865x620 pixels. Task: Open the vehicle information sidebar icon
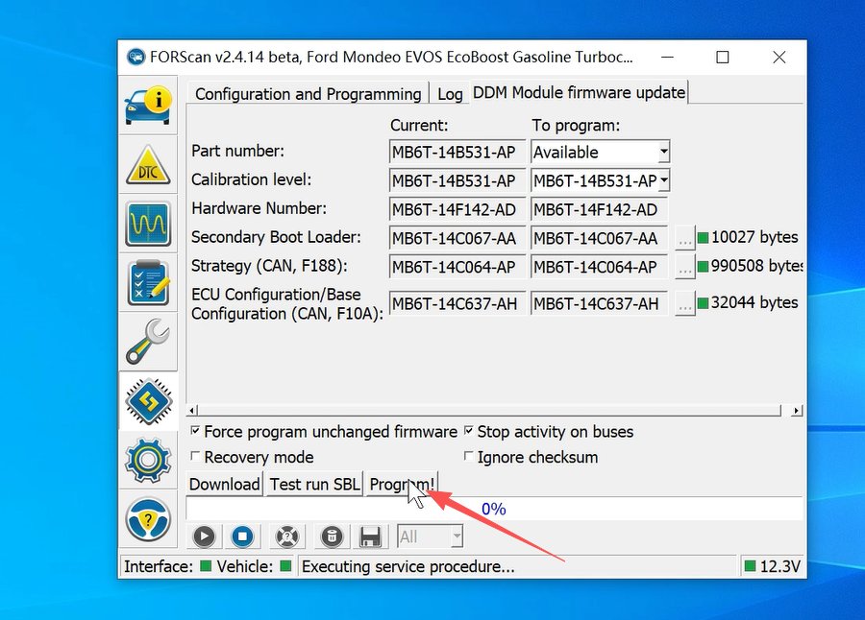point(148,105)
